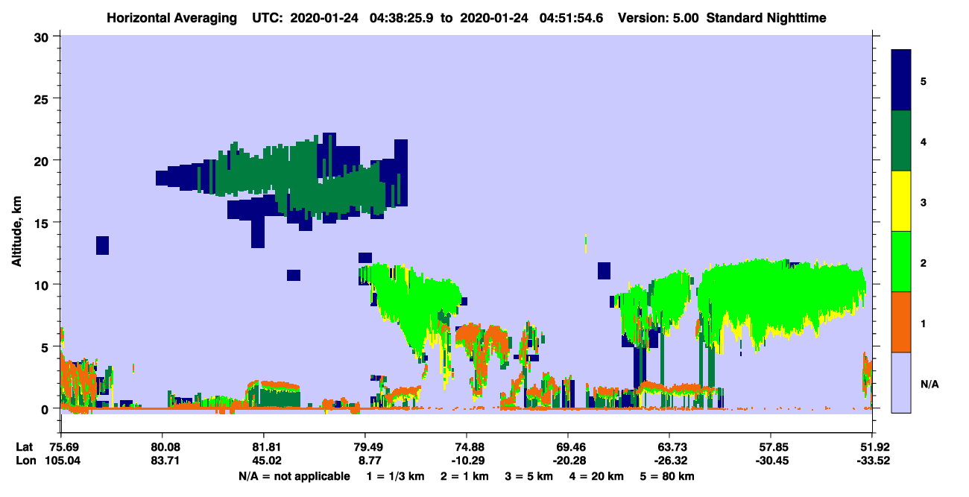This screenshot has width=969, height=497.
Task: Click 'N/A = not applicable' in the legend
Action: 294,476
